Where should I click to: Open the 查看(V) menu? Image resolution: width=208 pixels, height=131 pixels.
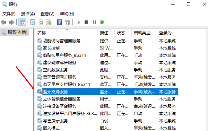47,14
